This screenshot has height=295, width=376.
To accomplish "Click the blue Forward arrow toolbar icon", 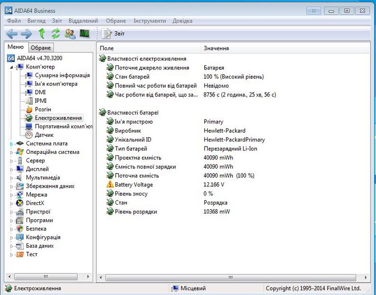I will point(26,33).
